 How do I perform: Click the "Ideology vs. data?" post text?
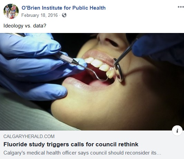(25, 26)
